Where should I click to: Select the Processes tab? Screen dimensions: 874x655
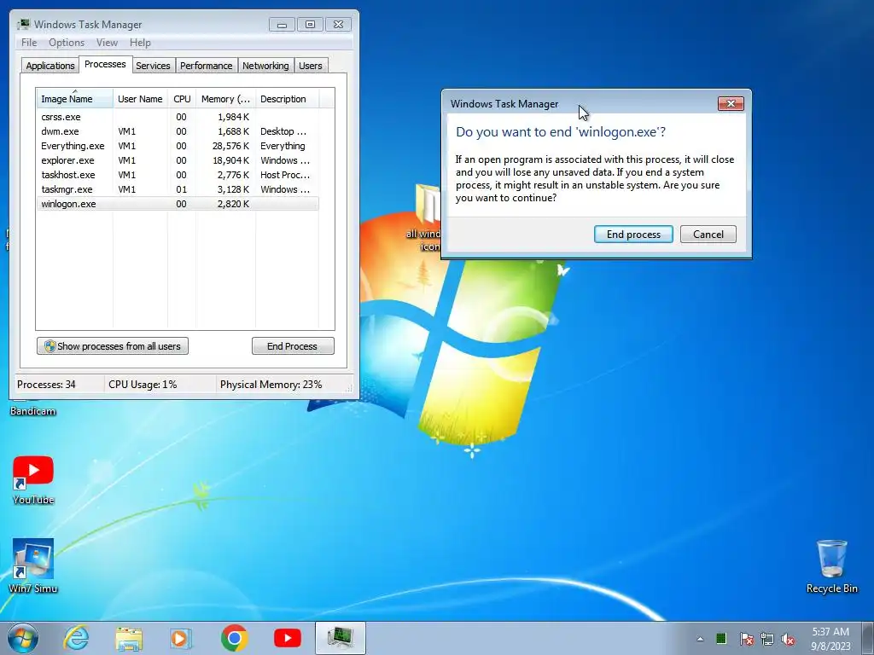tap(105, 65)
